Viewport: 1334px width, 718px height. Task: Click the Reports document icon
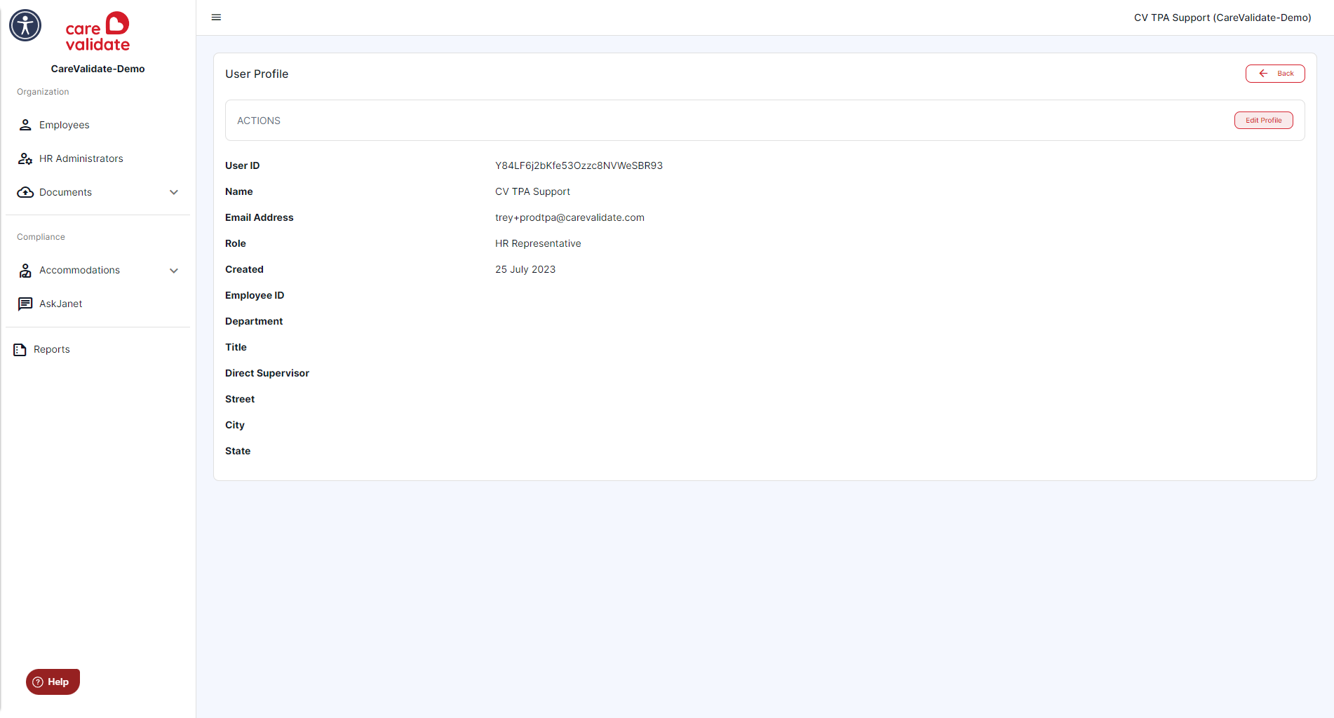pyautogui.click(x=20, y=349)
